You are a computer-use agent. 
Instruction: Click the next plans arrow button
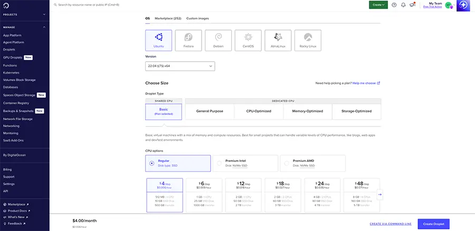pos(379,195)
